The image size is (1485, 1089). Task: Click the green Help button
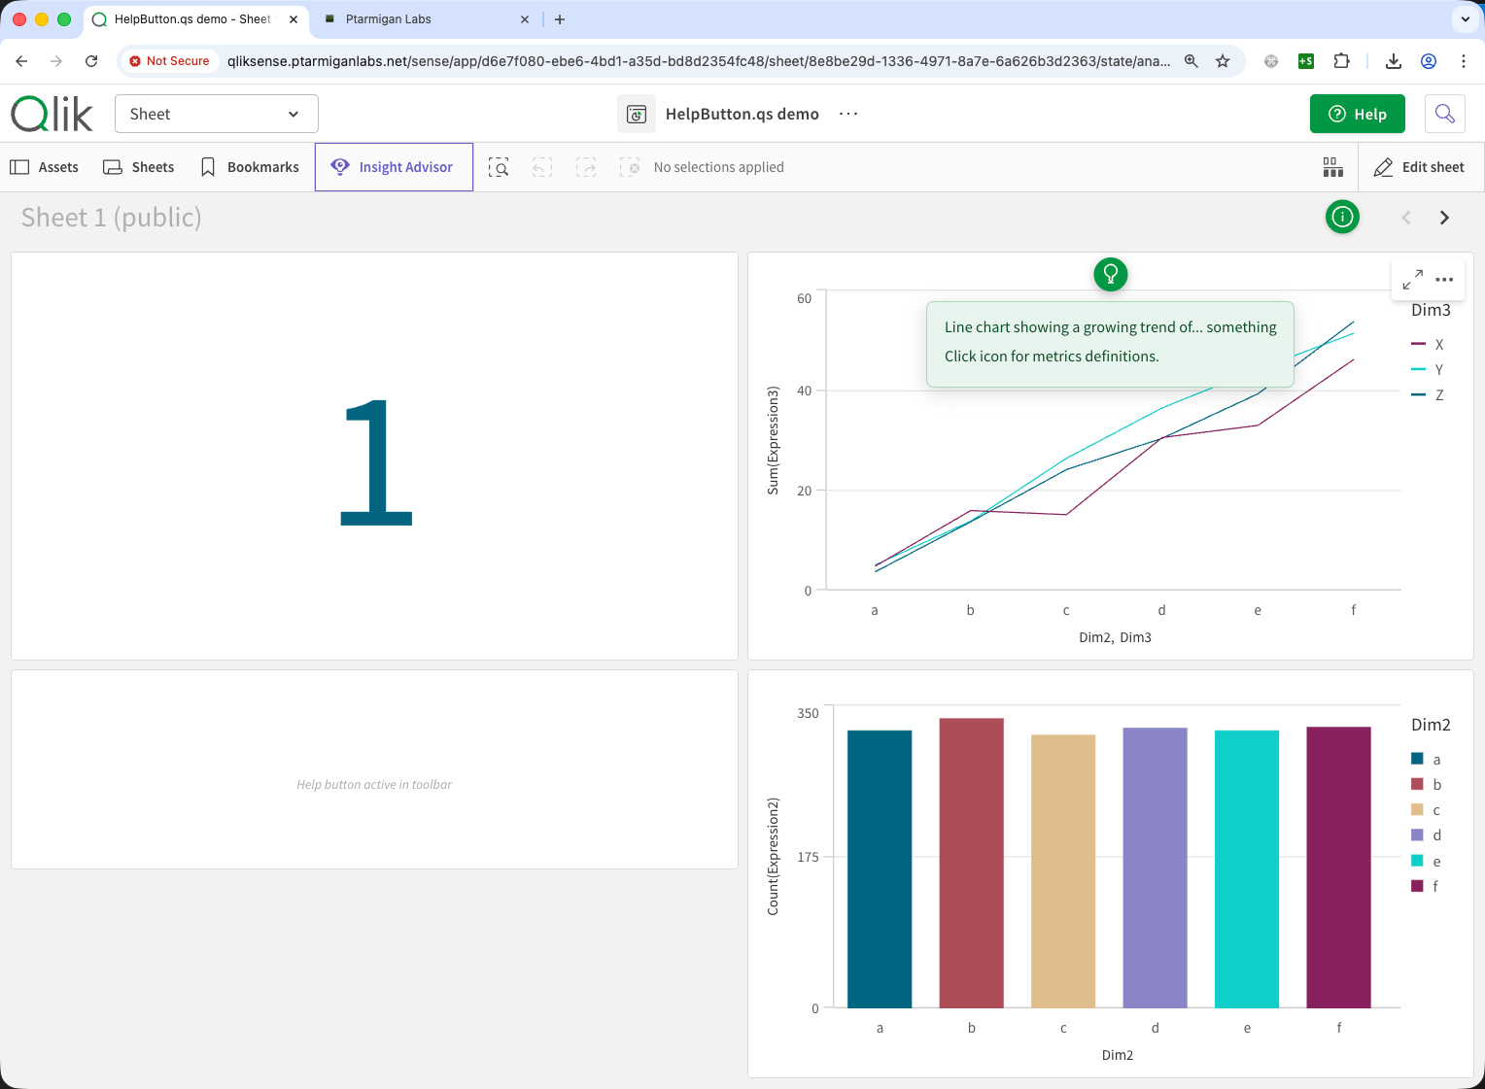point(1357,114)
